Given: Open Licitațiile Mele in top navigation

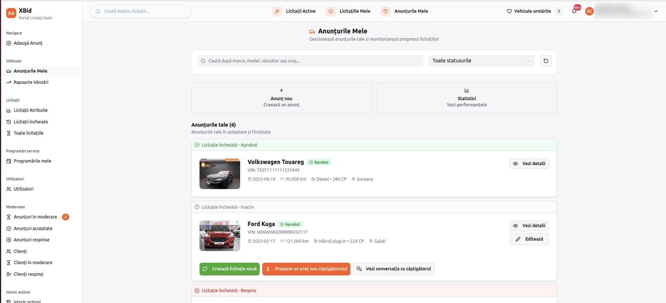Looking at the screenshot, I should [355, 11].
